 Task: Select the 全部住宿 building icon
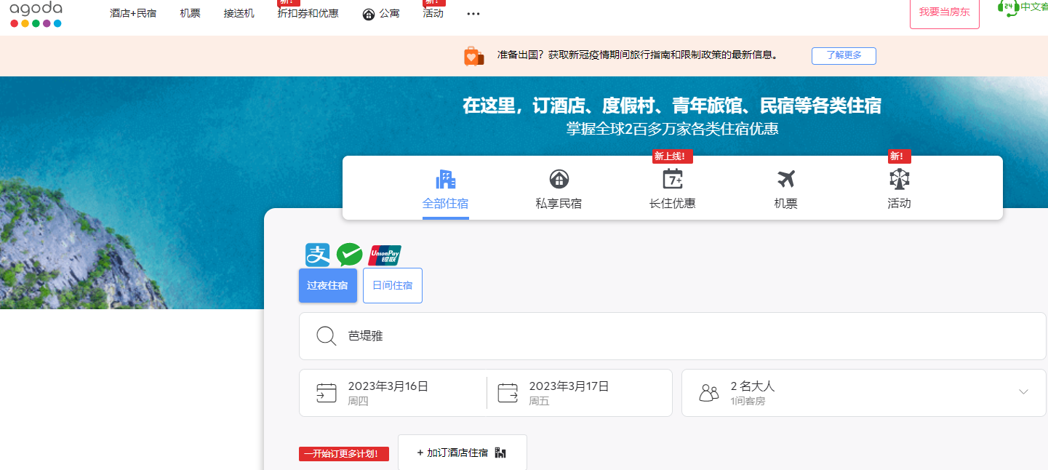point(445,179)
